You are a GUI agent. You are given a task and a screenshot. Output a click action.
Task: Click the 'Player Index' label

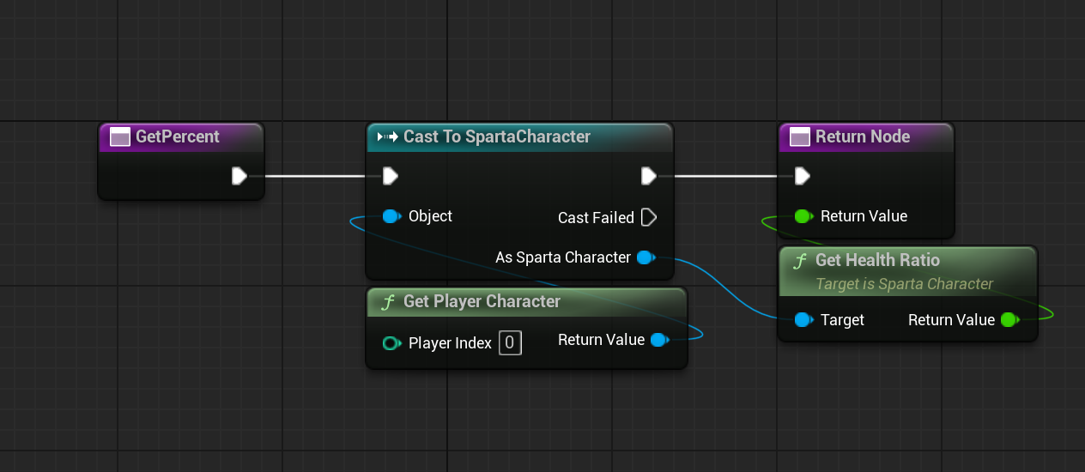click(450, 343)
